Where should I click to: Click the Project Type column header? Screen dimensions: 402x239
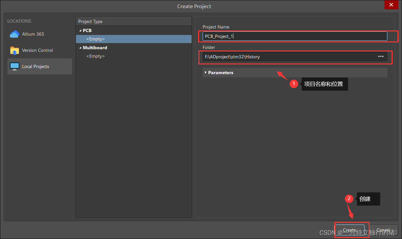[134, 21]
